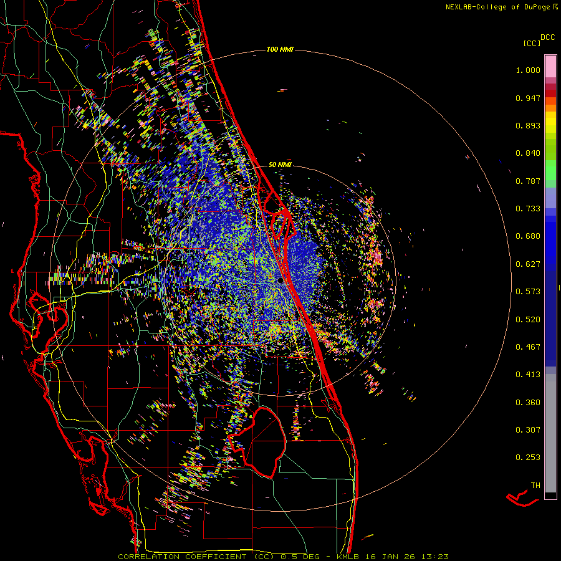Click the 0.467 legend value
The image size is (561, 561).
point(528,347)
